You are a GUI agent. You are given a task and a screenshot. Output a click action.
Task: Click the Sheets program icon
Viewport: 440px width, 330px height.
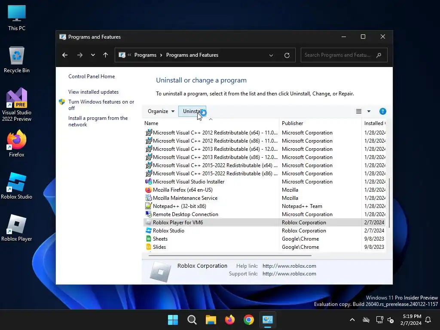click(148, 239)
